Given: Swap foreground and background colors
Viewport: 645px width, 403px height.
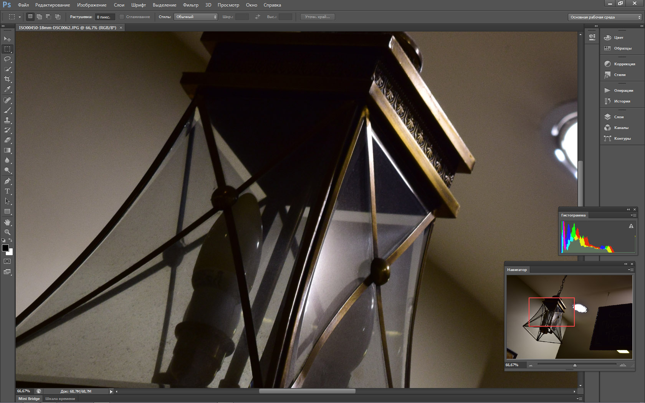Looking at the screenshot, I should tap(11, 240).
